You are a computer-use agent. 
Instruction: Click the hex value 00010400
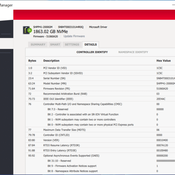point(162,140)
